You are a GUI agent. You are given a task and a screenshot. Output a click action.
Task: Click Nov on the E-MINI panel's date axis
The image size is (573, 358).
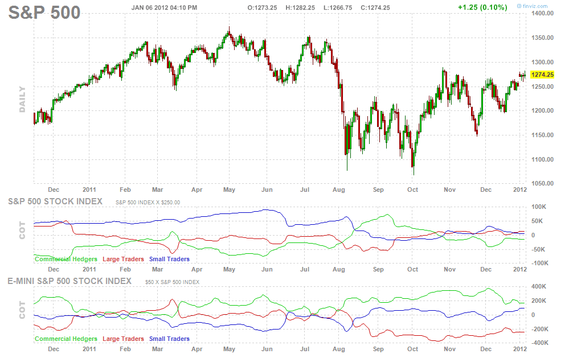pos(449,349)
